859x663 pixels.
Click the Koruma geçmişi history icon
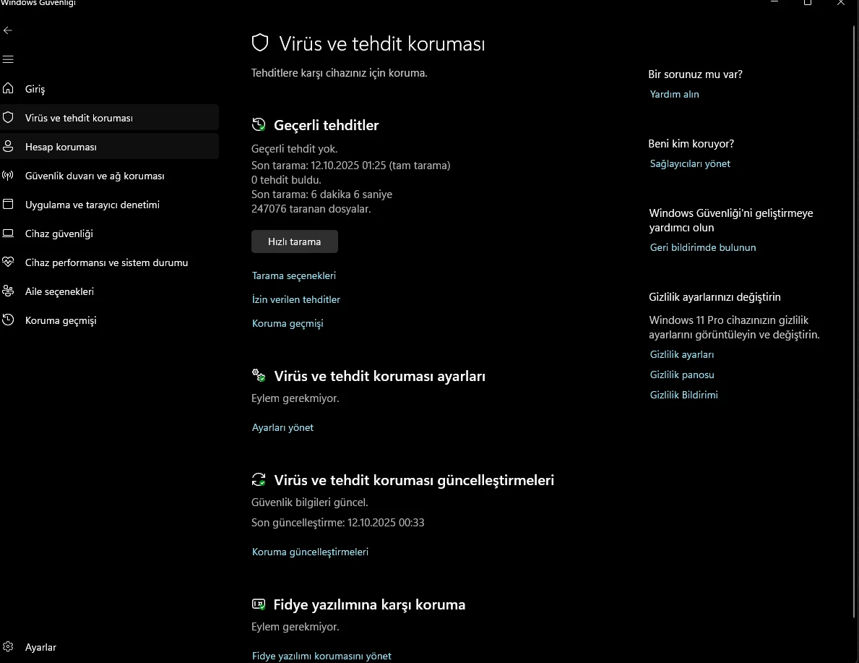(x=8, y=320)
